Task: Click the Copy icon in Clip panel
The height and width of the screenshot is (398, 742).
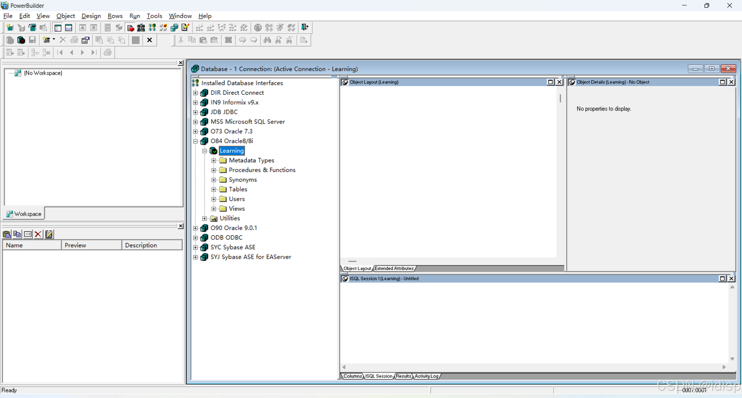Action: [17, 234]
